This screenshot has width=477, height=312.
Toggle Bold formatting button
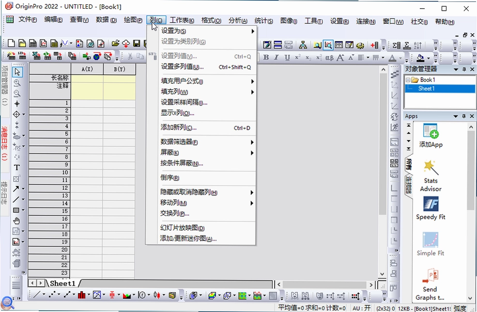point(266,57)
